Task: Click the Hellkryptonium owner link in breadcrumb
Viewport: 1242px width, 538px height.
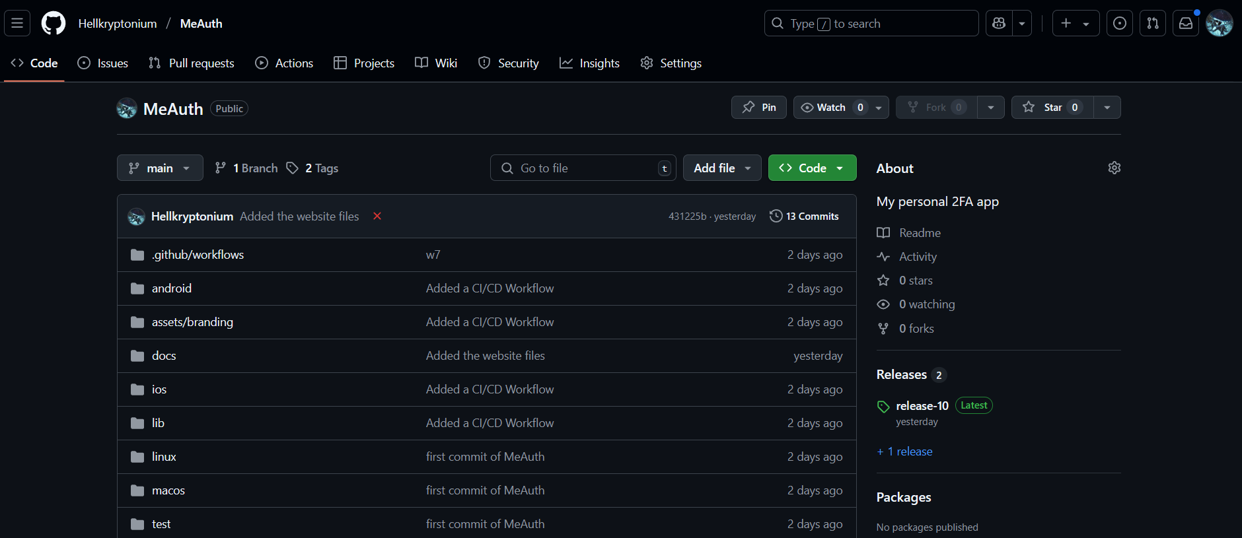Action: pyautogui.click(x=118, y=23)
